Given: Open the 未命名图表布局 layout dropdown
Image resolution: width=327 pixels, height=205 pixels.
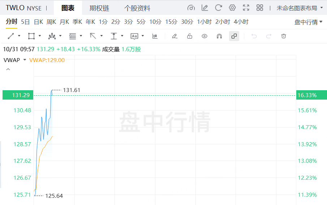Looking at the screenshot, I should [x=300, y=8].
